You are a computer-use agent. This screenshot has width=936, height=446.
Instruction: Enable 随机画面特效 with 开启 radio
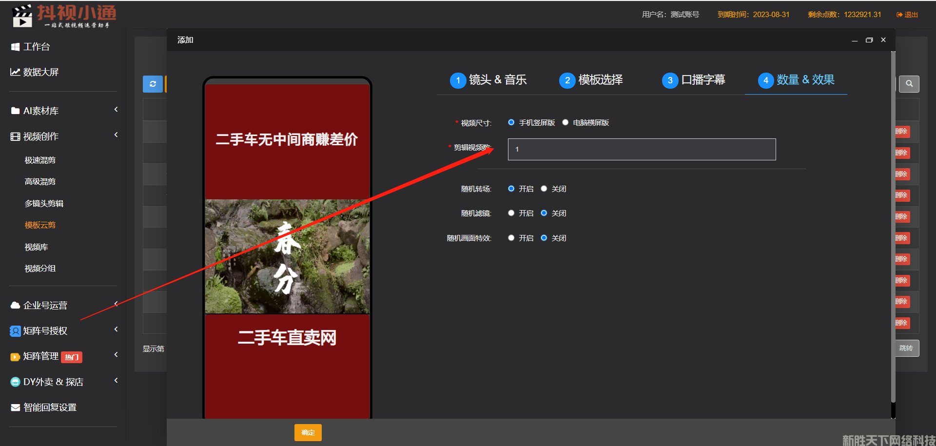click(511, 238)
